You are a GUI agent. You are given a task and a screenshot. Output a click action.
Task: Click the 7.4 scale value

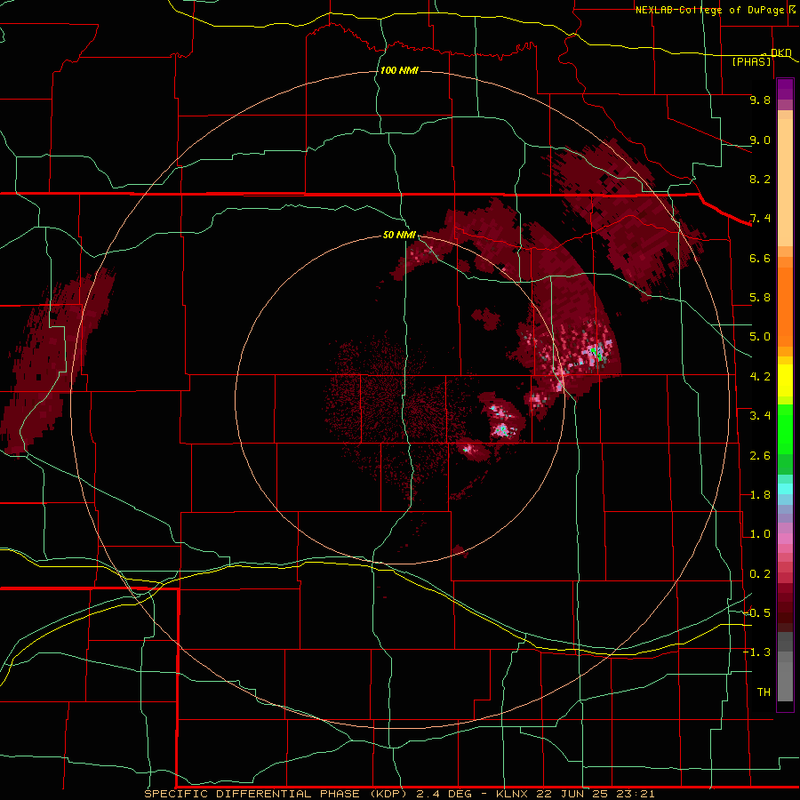760,219
